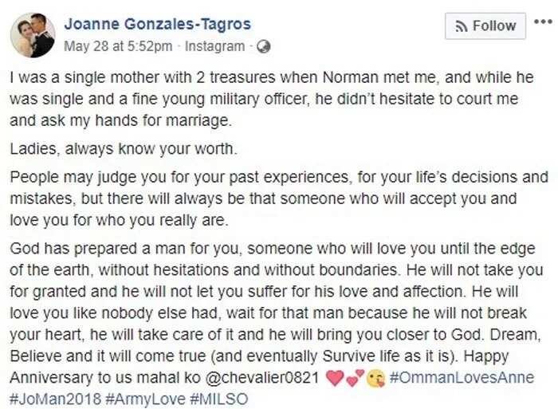The width and height of the screenshot is (558, 409).
Task: Click the red heart emoji
Action: pos(335,378)
